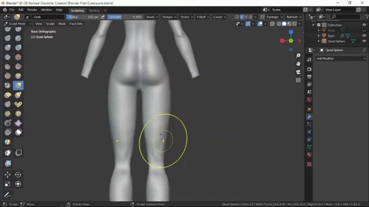Open the Active Tool properties tab
369x207 pixels.
tap(309, 60)
